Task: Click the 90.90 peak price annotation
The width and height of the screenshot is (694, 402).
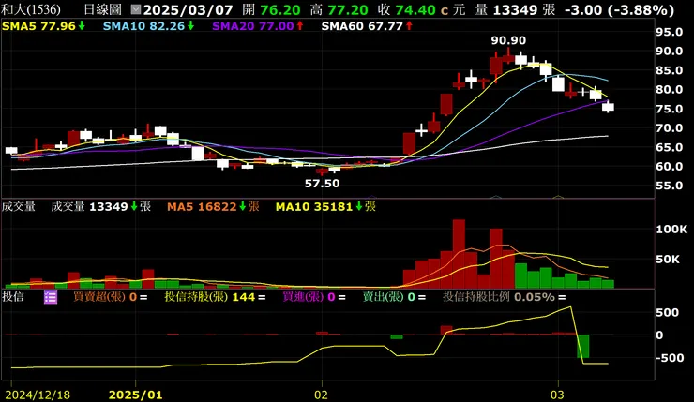Action: (508, 40)
